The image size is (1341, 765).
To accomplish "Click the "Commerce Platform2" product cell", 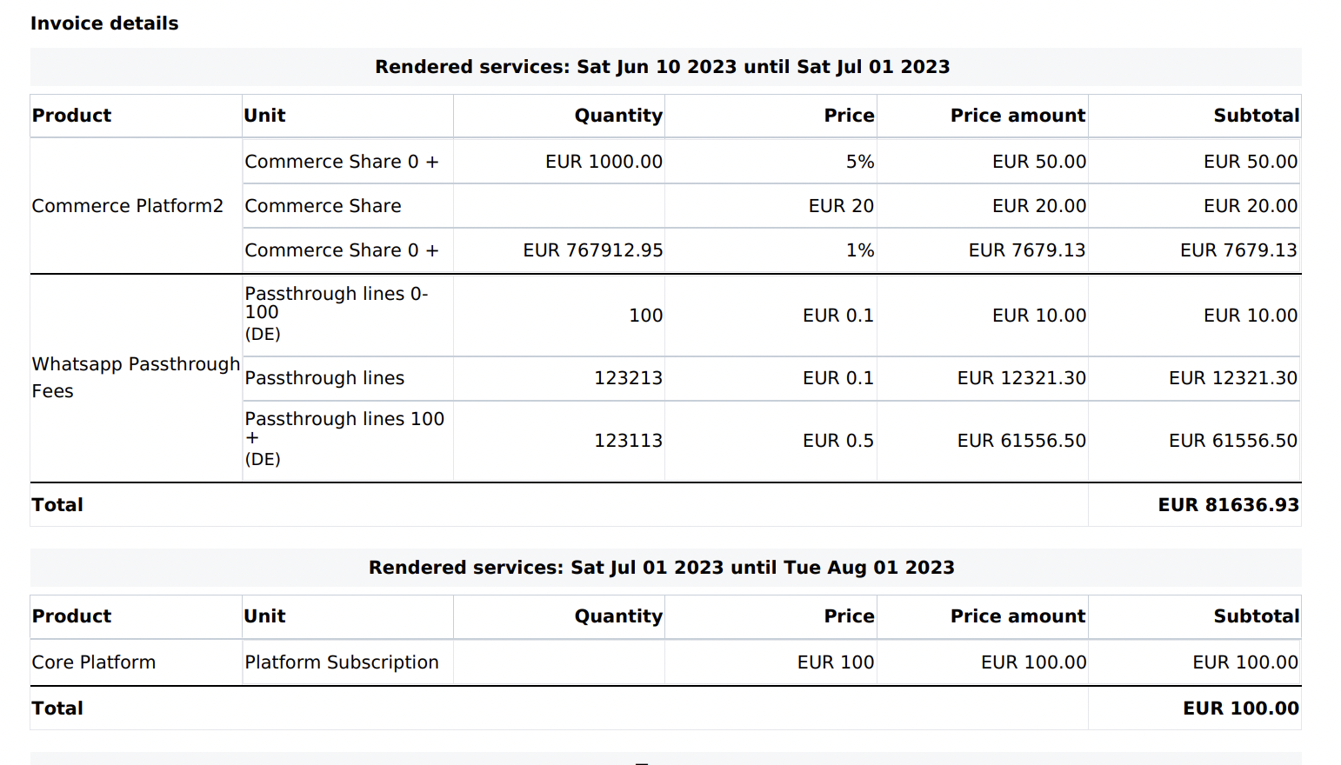I will (128, 206).
